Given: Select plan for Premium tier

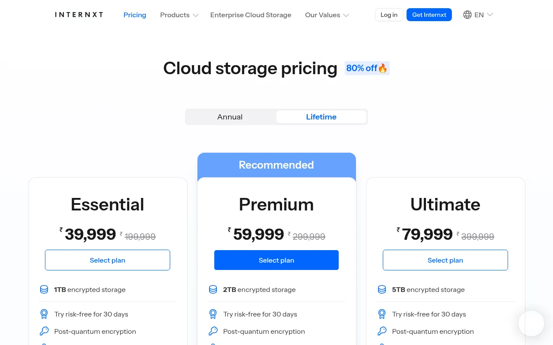Looking at the screenshot, I should click(276, 260).
